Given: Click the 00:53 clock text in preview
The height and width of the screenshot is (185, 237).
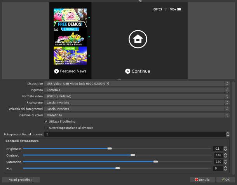Looking at the screenshot, I should [x=157, y=9].
